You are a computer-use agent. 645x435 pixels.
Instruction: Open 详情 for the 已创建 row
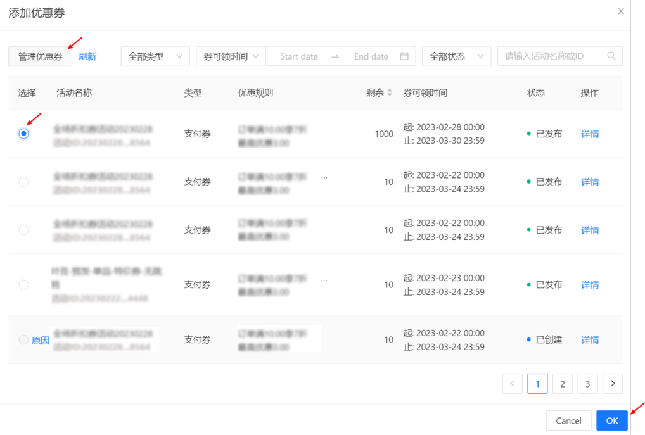[590, 339]
